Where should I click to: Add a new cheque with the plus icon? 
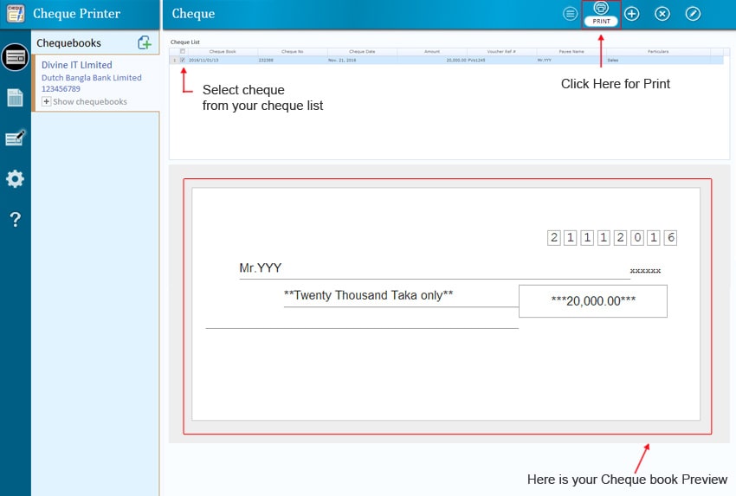tap(632, 14)
